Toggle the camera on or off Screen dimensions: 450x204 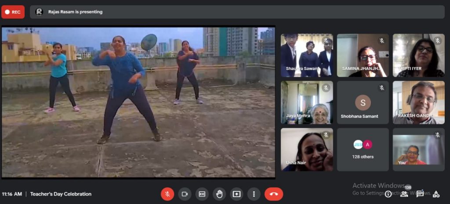coord(185,194)
